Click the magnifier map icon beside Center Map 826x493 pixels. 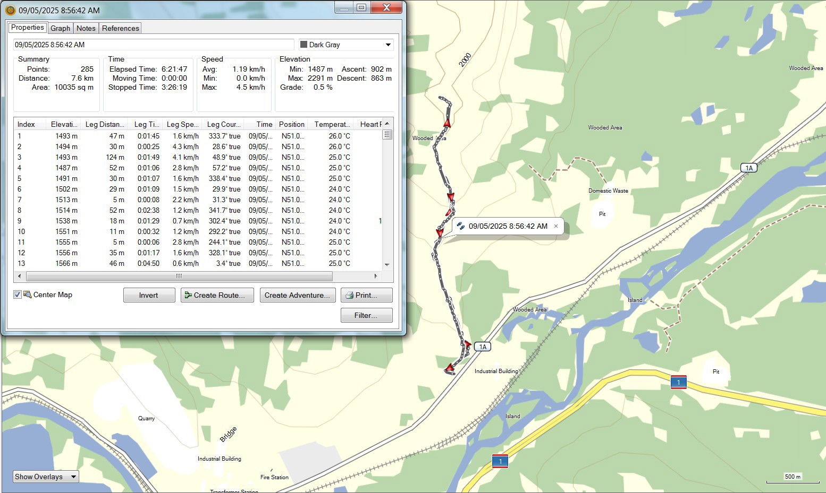click(x=28, y=295)
